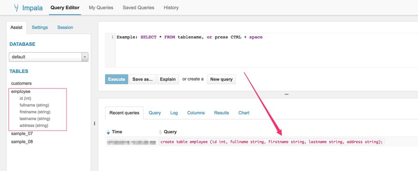Click the Time column sort arrows
Image resolution: width=418 pixels, height=171 pixels.
[109, 132]
